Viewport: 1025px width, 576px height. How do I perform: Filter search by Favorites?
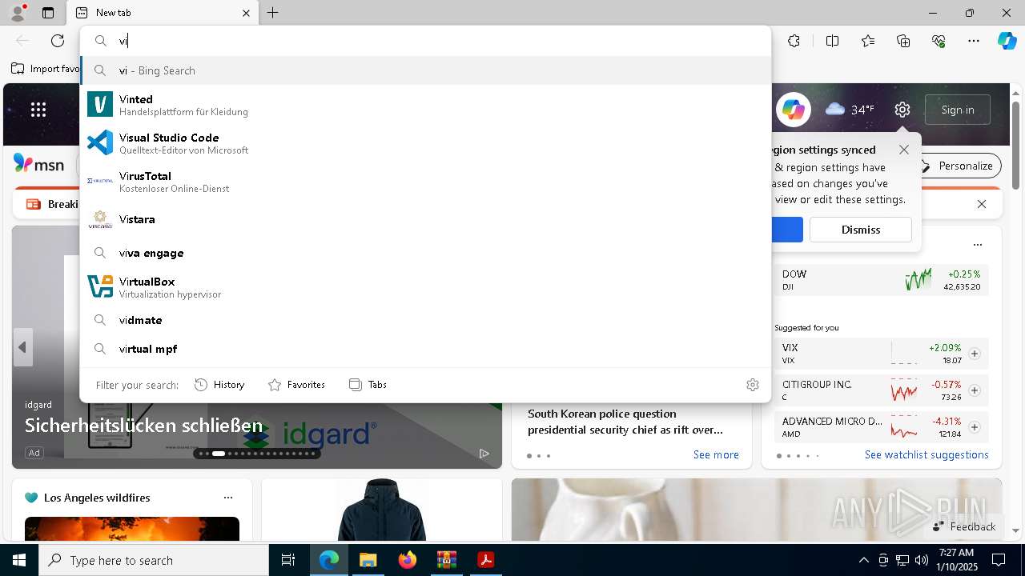click(x=296, y=385)
